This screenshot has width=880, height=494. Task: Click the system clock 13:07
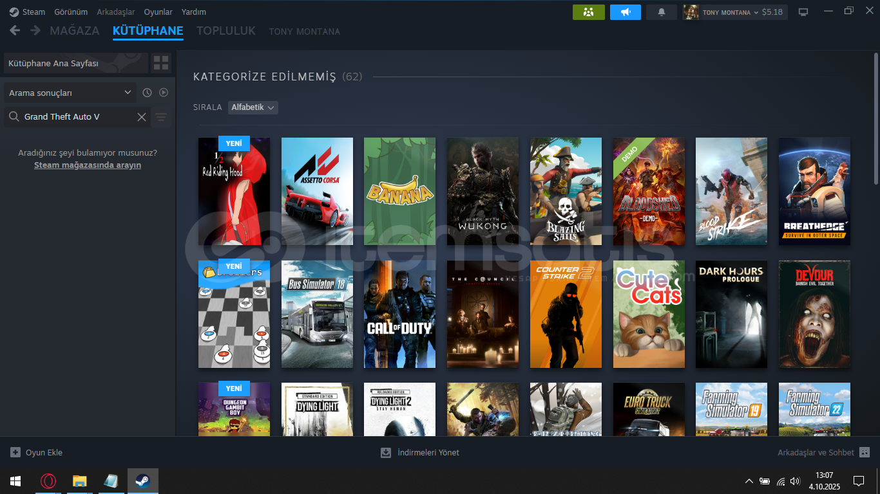pos(824,475)
